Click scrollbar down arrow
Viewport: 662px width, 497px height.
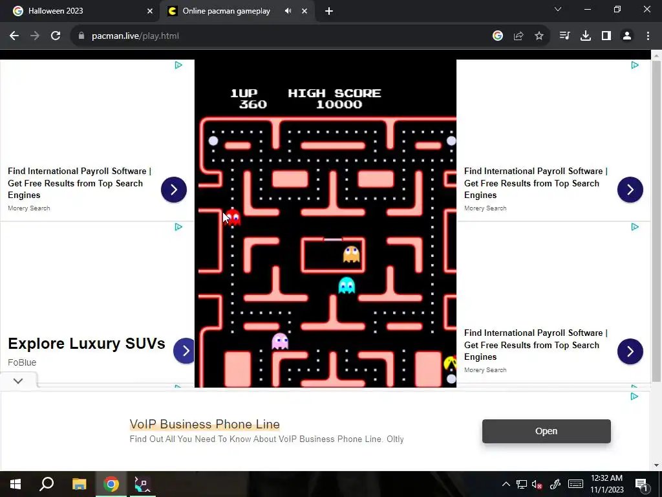[656, 466]
